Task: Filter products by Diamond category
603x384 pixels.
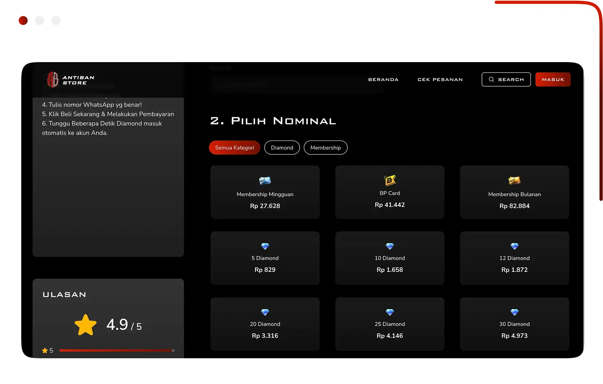Action: coord(282,148)
